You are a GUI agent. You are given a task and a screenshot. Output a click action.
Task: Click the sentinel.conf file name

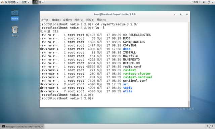pyautogui.click(x=135, y=81)
